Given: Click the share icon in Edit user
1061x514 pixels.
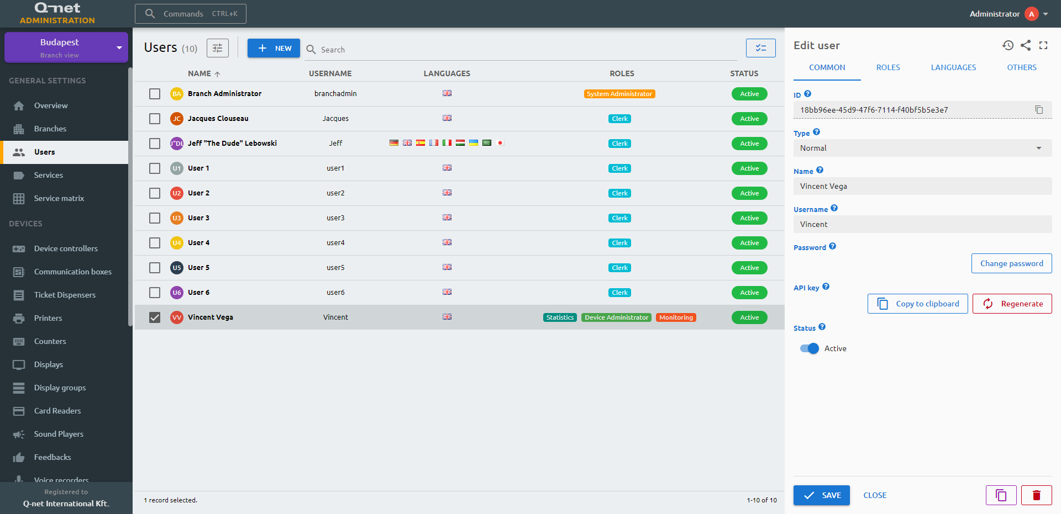Looking at the screenshot, I should click(1026, 45).
